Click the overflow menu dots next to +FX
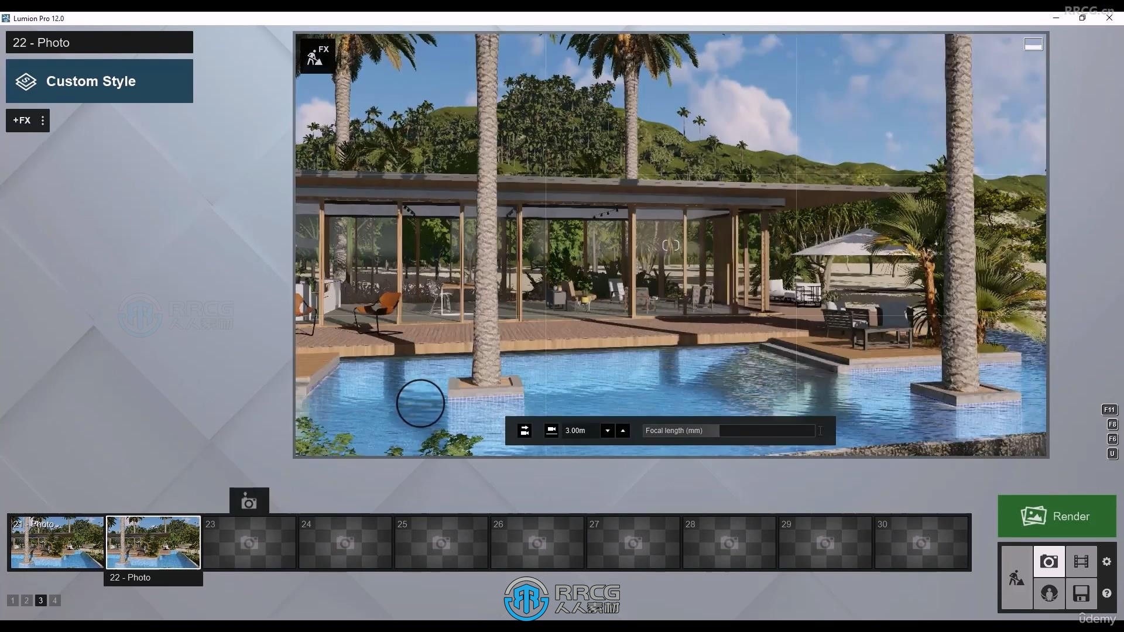 coord(43,119)
